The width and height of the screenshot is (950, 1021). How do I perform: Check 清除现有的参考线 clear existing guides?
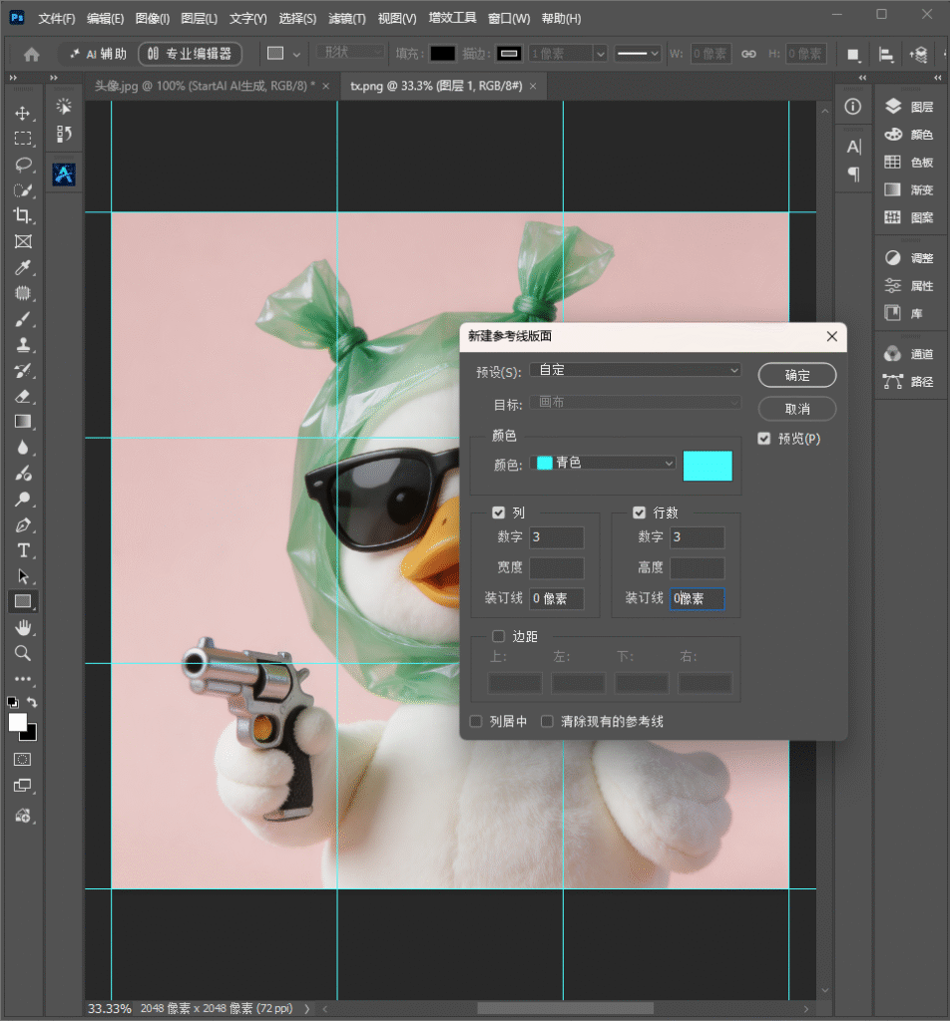point(547,722)
